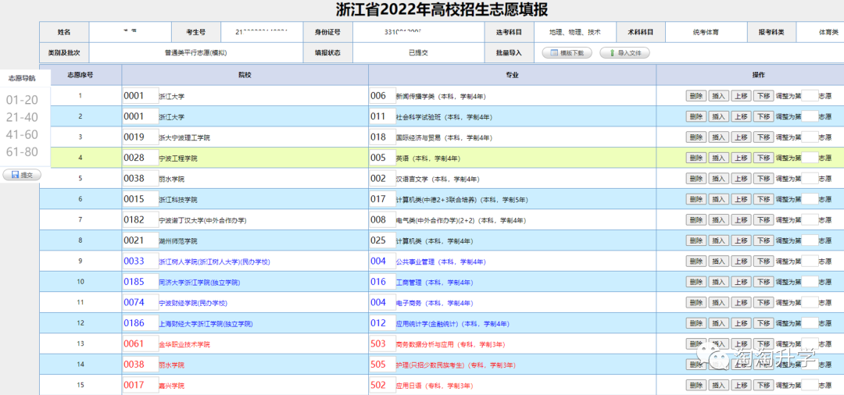Viewport: 844px width, 395px height.
Task: Click school code field 0019 in row 3
Action: [x=141, y=137]
